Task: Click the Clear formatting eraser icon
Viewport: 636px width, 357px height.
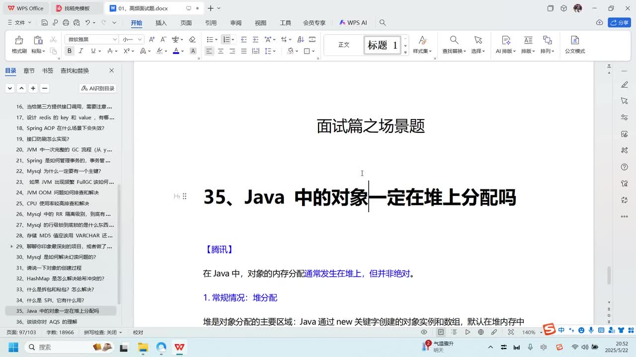Action: click(x=192, y=39)
